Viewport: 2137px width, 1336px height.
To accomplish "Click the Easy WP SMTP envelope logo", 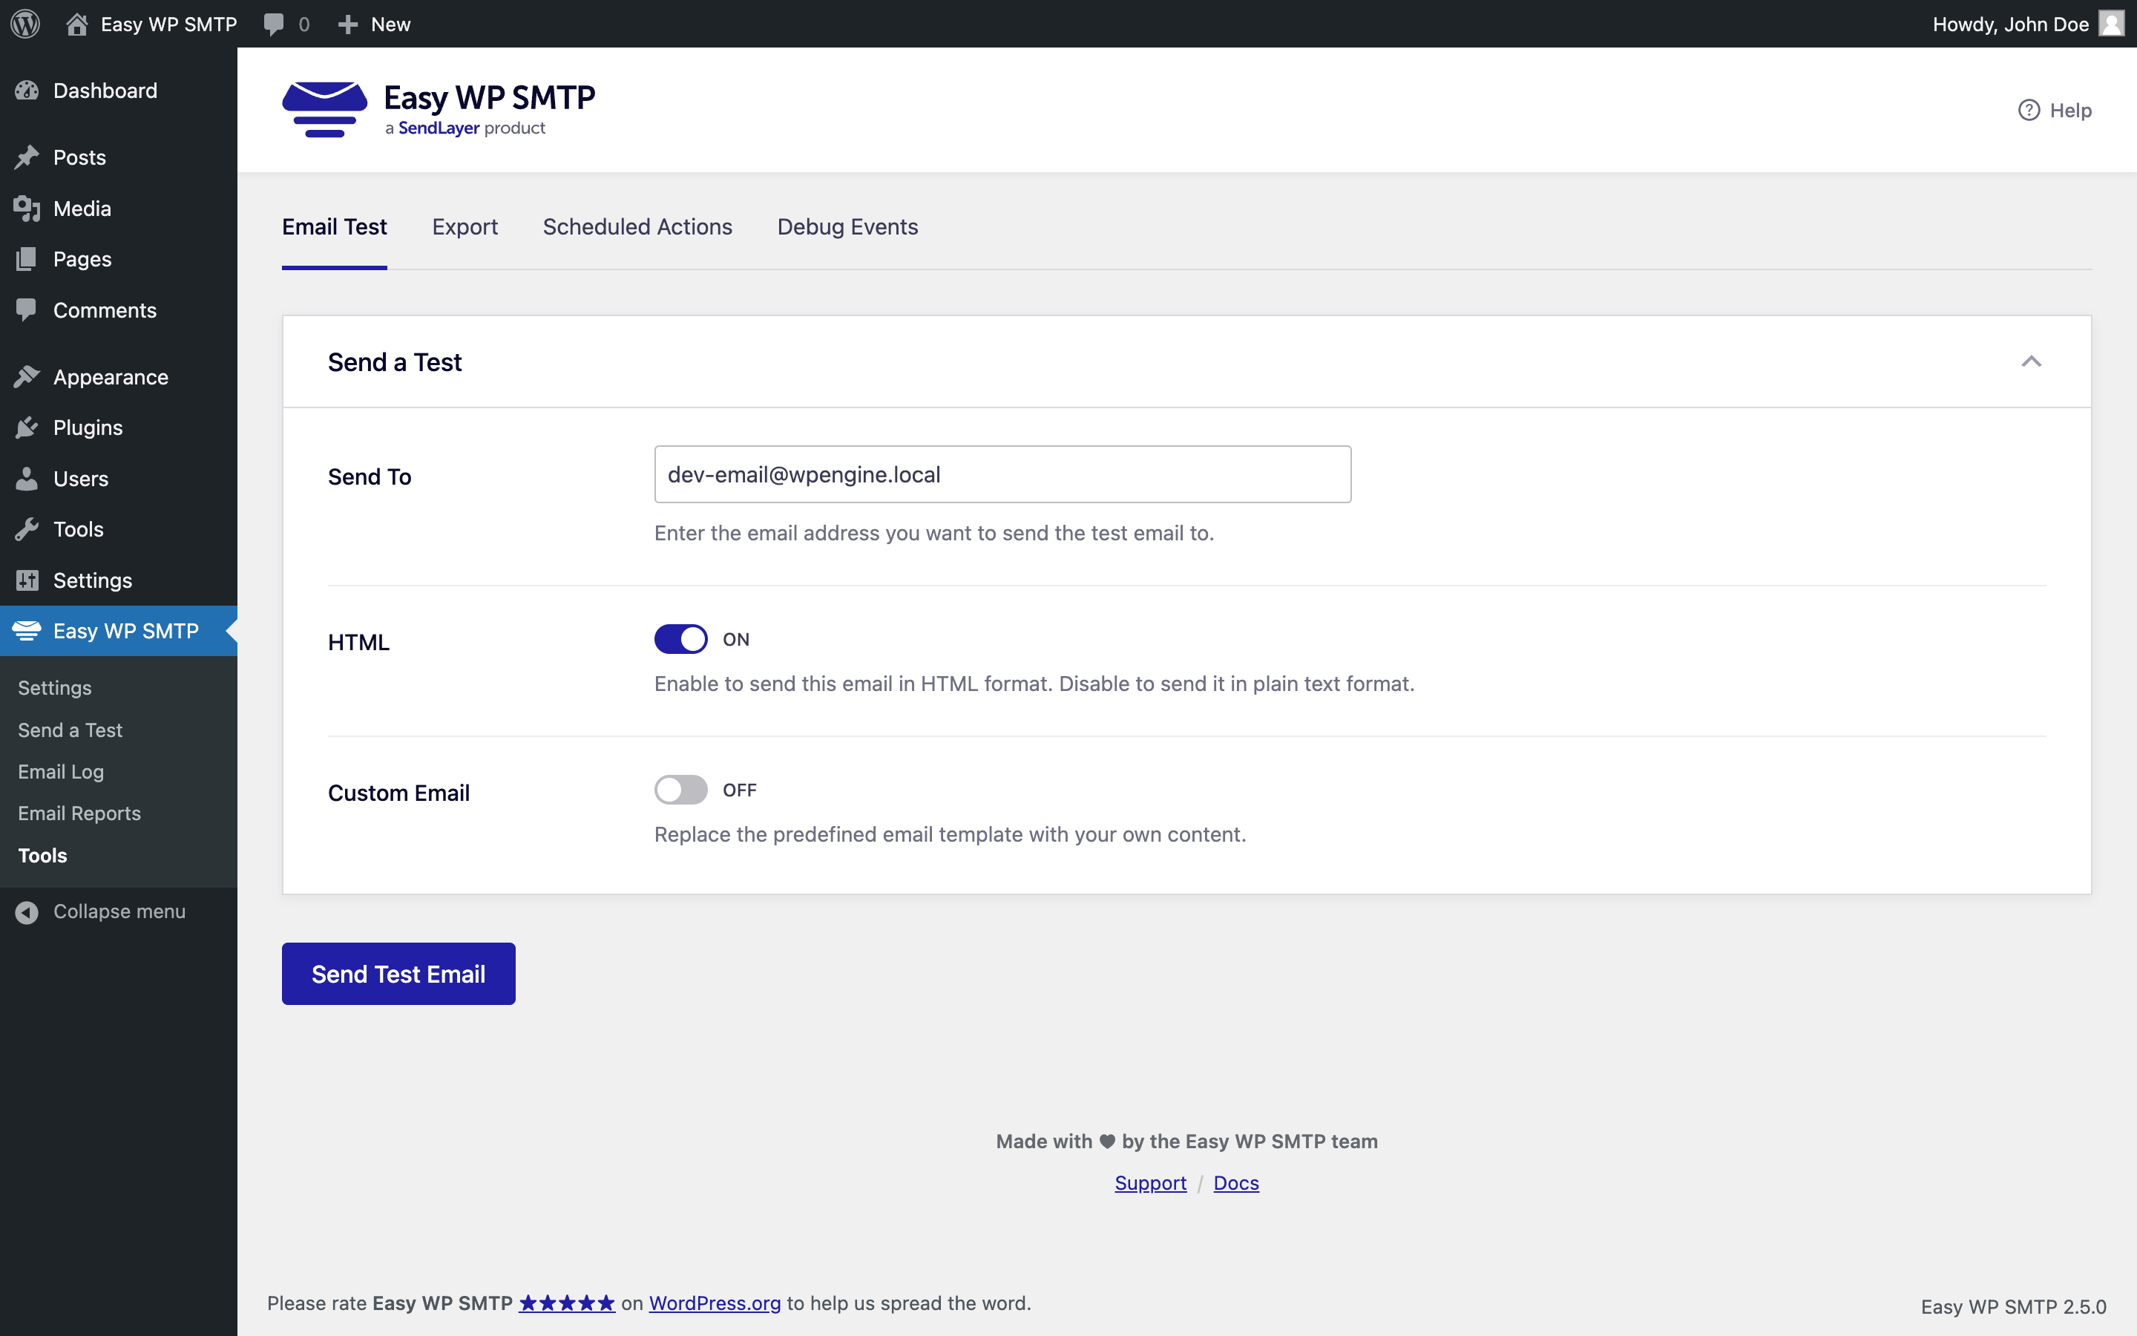I will 325,110.
